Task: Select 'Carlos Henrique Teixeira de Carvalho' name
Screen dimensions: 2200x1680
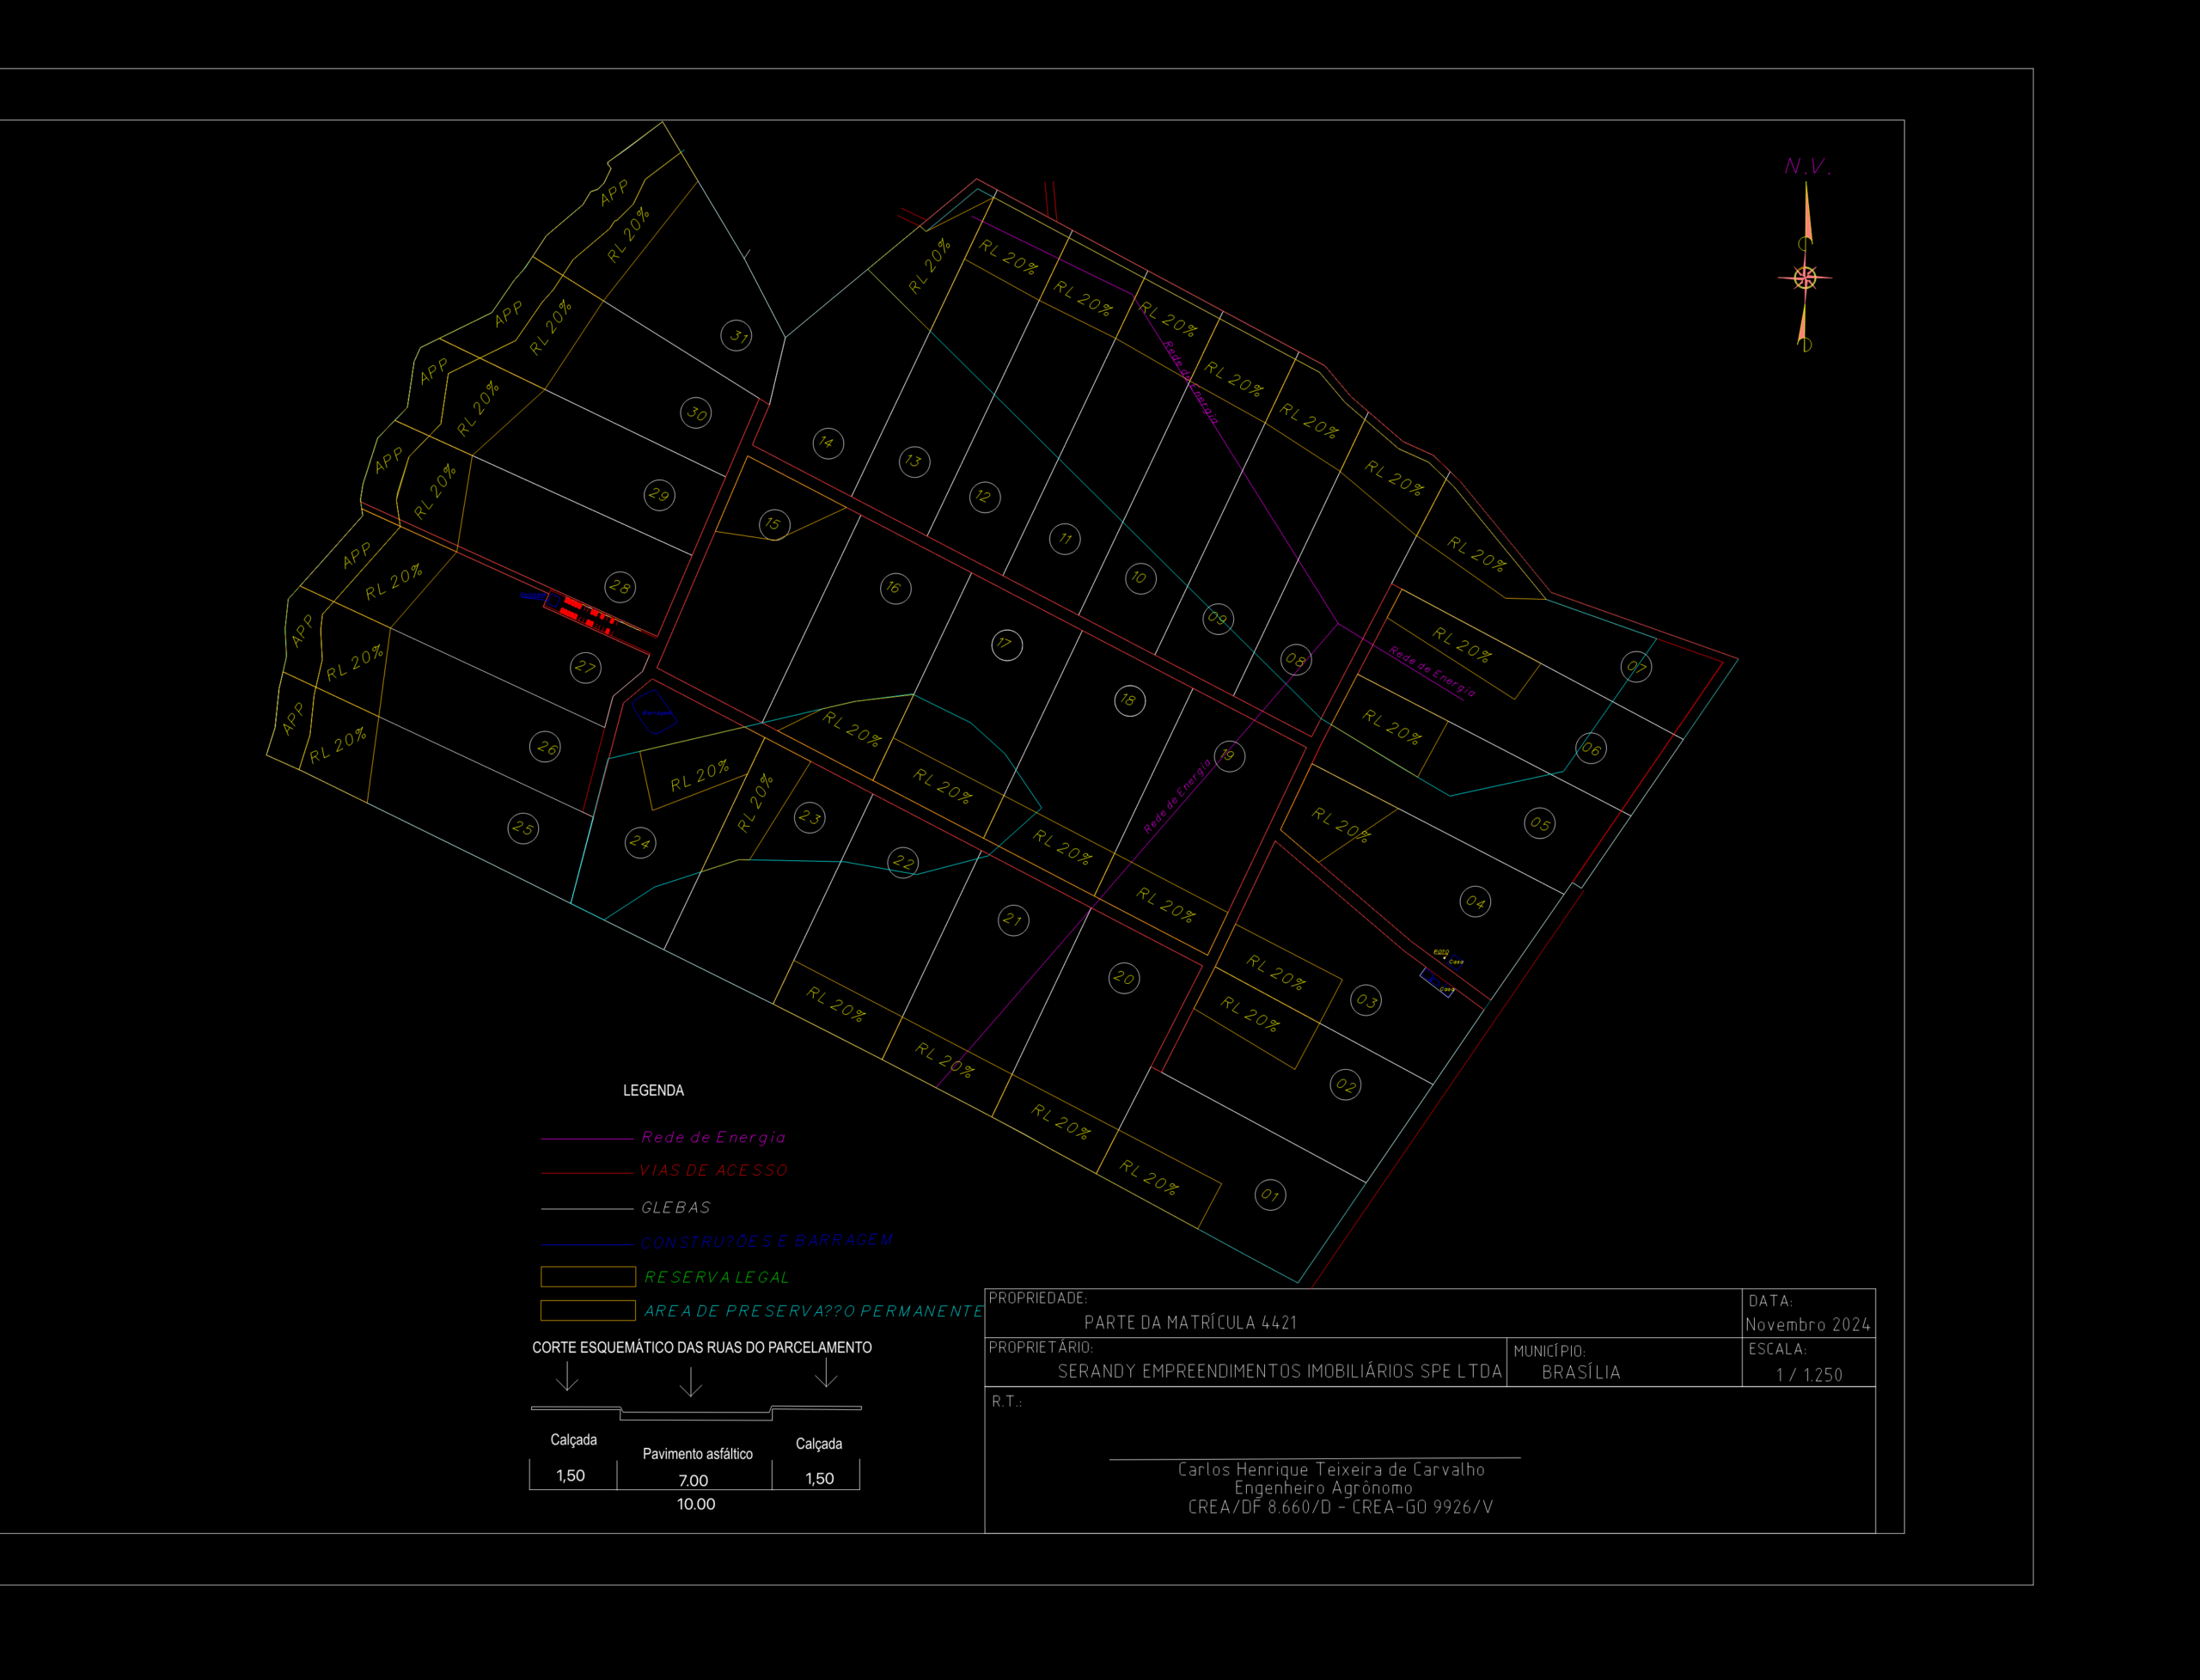Action: coord(1331,1469)
